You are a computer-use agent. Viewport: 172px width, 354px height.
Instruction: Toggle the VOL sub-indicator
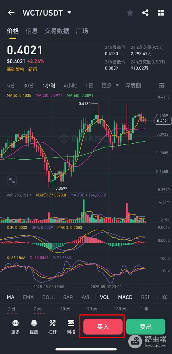click(x=105, y=297)
